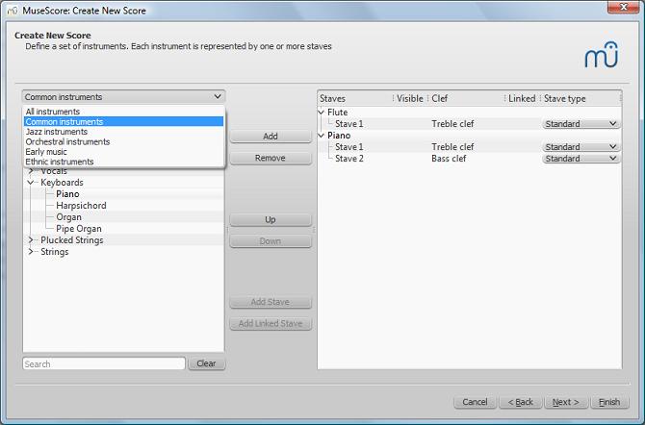Collapse the Keyboards tree group
The width and height of the screenshot is (645, 425).
(x=31, y=182)
